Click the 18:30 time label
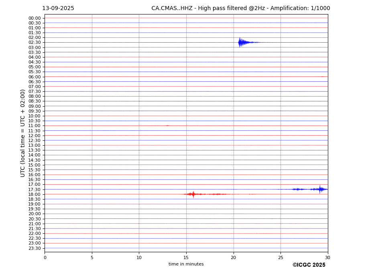This screenshot has width=372, height=280. click(x=35, y=200)
